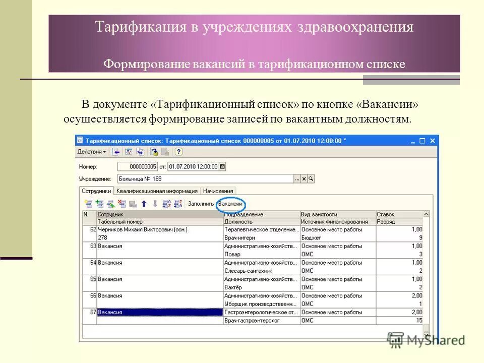Open the Действия menu

point(91,153)
